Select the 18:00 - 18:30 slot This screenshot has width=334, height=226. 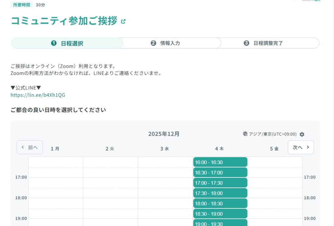(220, 204)
